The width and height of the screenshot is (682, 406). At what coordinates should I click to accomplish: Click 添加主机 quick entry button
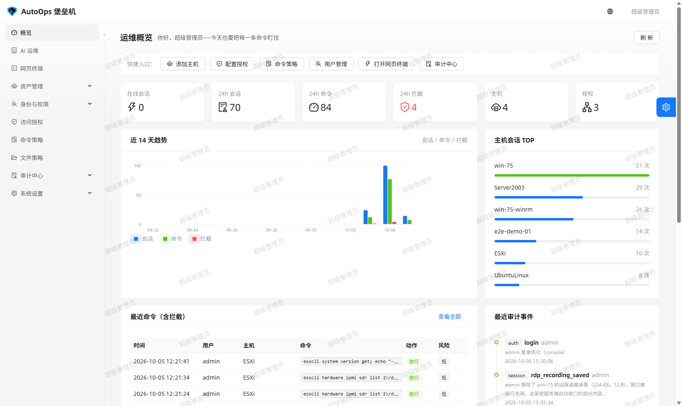coord(183,64)
